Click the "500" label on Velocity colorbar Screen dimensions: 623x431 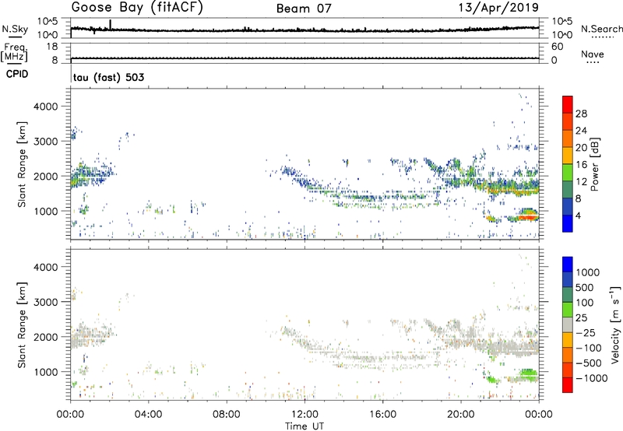click(x=585, y=287)
